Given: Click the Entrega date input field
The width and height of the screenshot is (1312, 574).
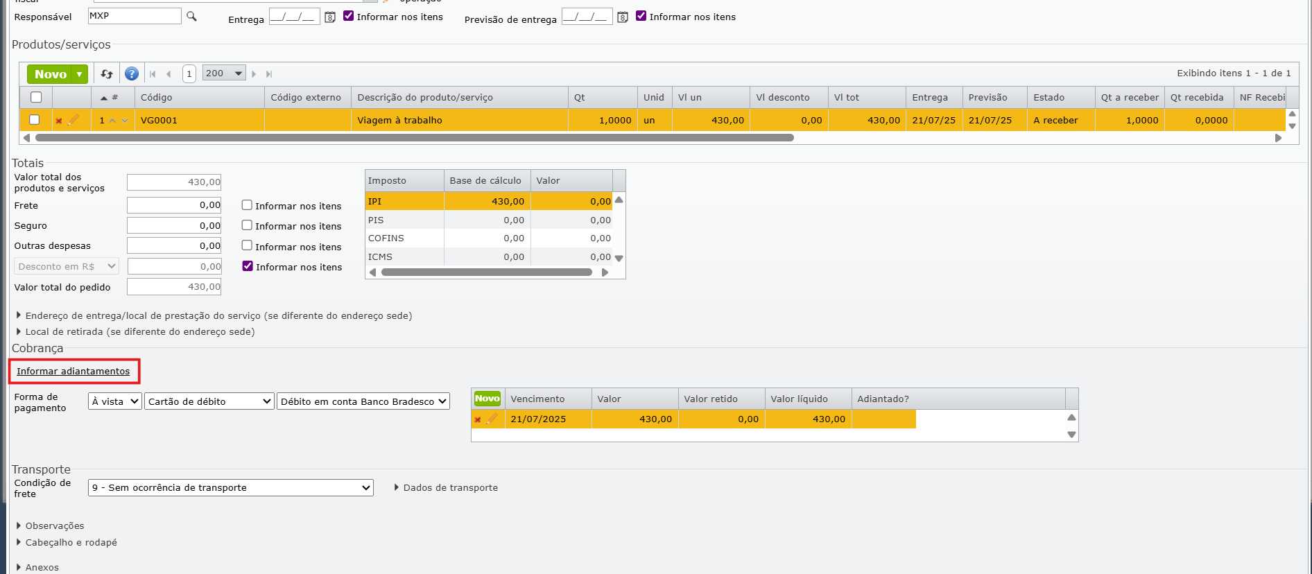Looking at the screenshot, I should click(295, 17).
